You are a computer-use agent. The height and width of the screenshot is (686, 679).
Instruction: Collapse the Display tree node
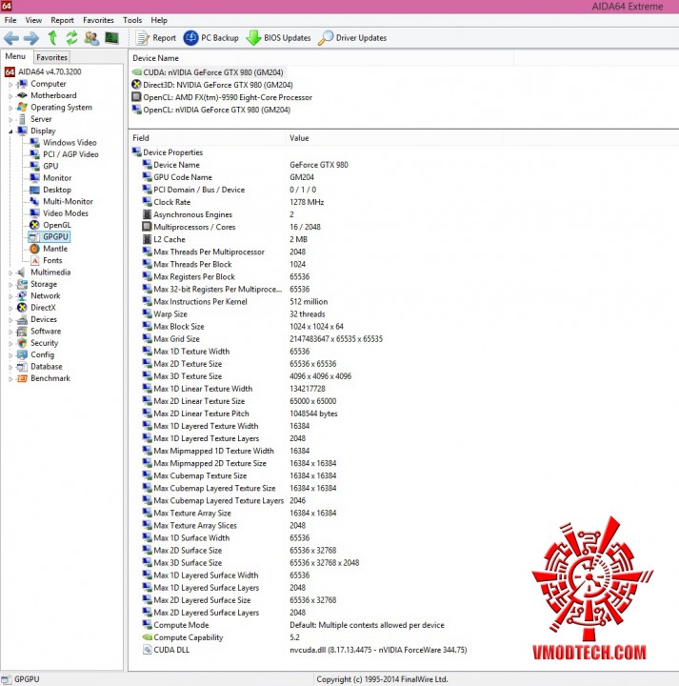pyautogui.click(x=10, y=131)
